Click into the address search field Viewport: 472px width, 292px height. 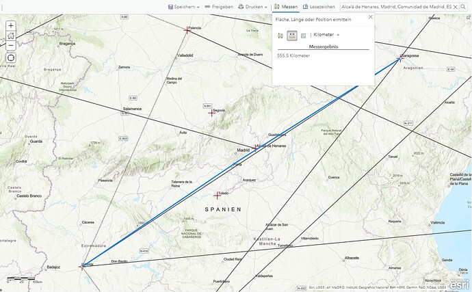(x=396, y=7)
